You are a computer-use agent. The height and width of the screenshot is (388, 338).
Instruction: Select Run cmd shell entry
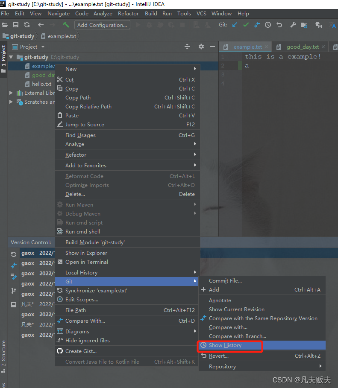point(127,231)
